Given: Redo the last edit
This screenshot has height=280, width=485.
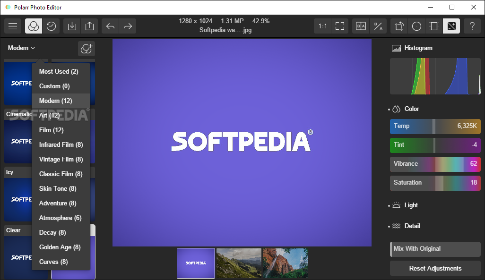Looking at the screenshot, I should [128, 26].
